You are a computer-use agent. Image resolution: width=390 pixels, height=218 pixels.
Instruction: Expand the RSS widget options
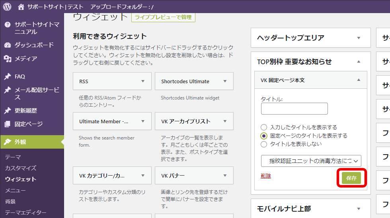[143, 81]
